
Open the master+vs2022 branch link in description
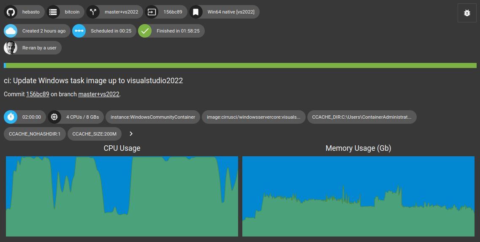coord(98,94)
